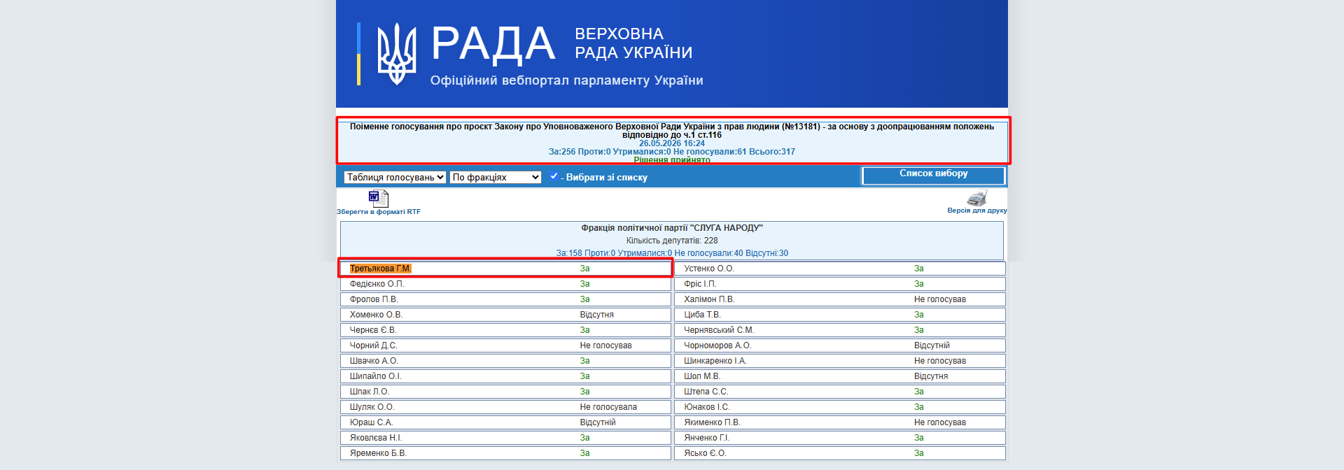Click the Word RTF save icon
Screen dimensions: 1344x470
(x=378, y=199)
